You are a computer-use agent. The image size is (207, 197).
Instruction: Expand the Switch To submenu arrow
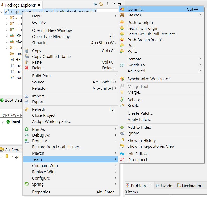tap(200, 65)
